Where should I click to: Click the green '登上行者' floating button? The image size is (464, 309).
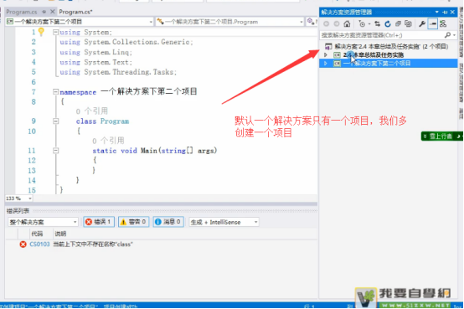441,136
